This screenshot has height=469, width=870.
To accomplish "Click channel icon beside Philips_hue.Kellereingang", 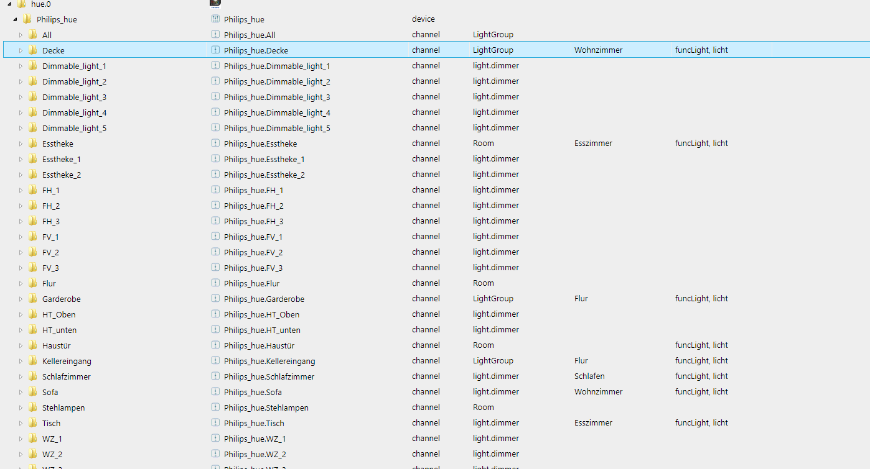I will tap(215, 361).
